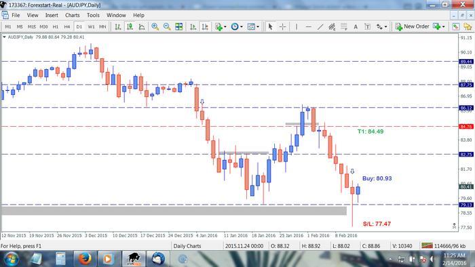Insert text with the A tool
The height and width of the screenshot is (267, 475).
pos(356,26)
